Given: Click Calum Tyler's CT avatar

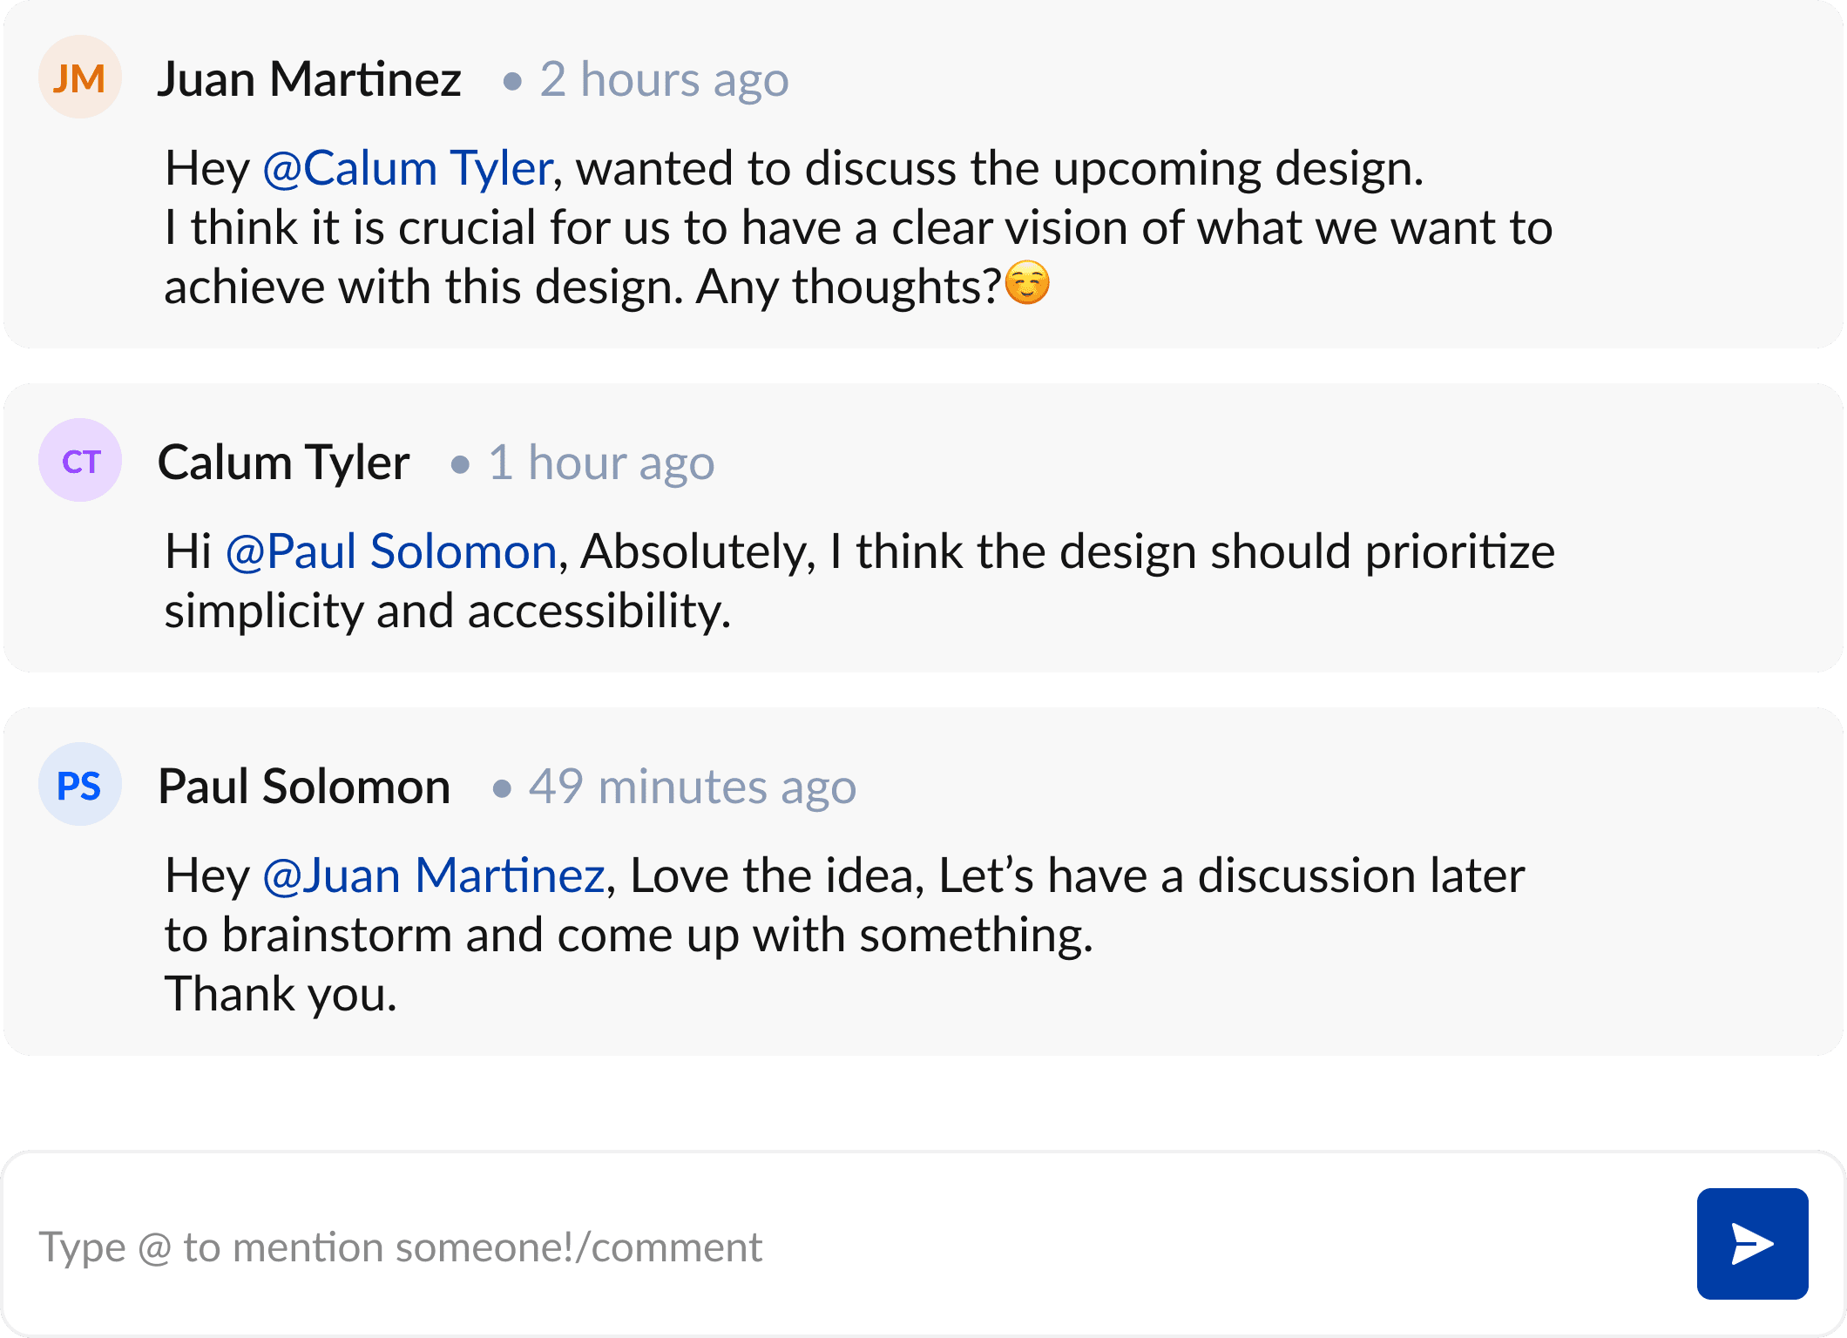Looking at the screenshot, I should click(80, 460).
